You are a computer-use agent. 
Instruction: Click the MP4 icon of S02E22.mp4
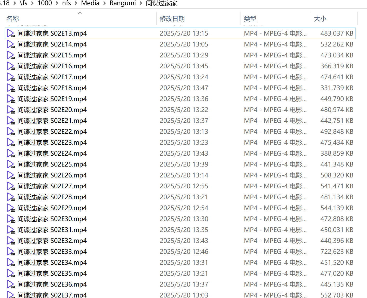click(x=11, y=131)
